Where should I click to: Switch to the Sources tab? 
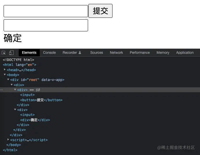click(97, 53)
